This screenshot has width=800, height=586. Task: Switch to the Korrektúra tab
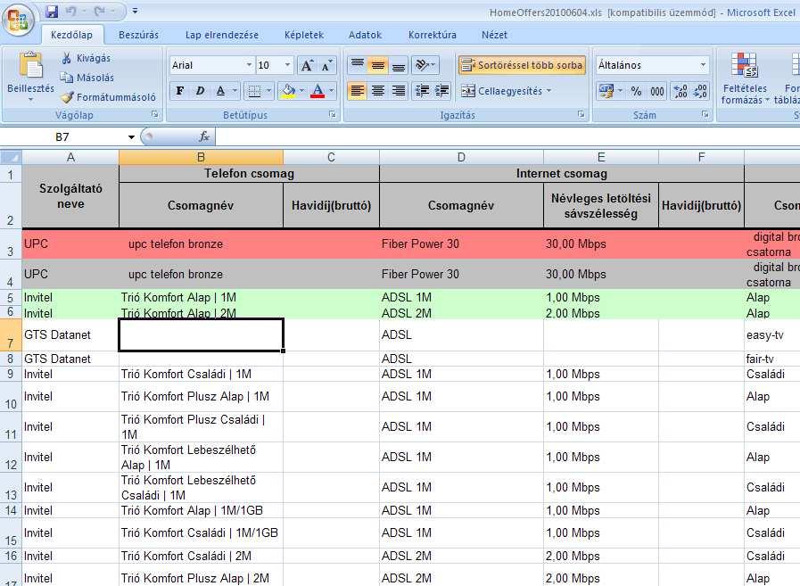[x=433, y=35]
